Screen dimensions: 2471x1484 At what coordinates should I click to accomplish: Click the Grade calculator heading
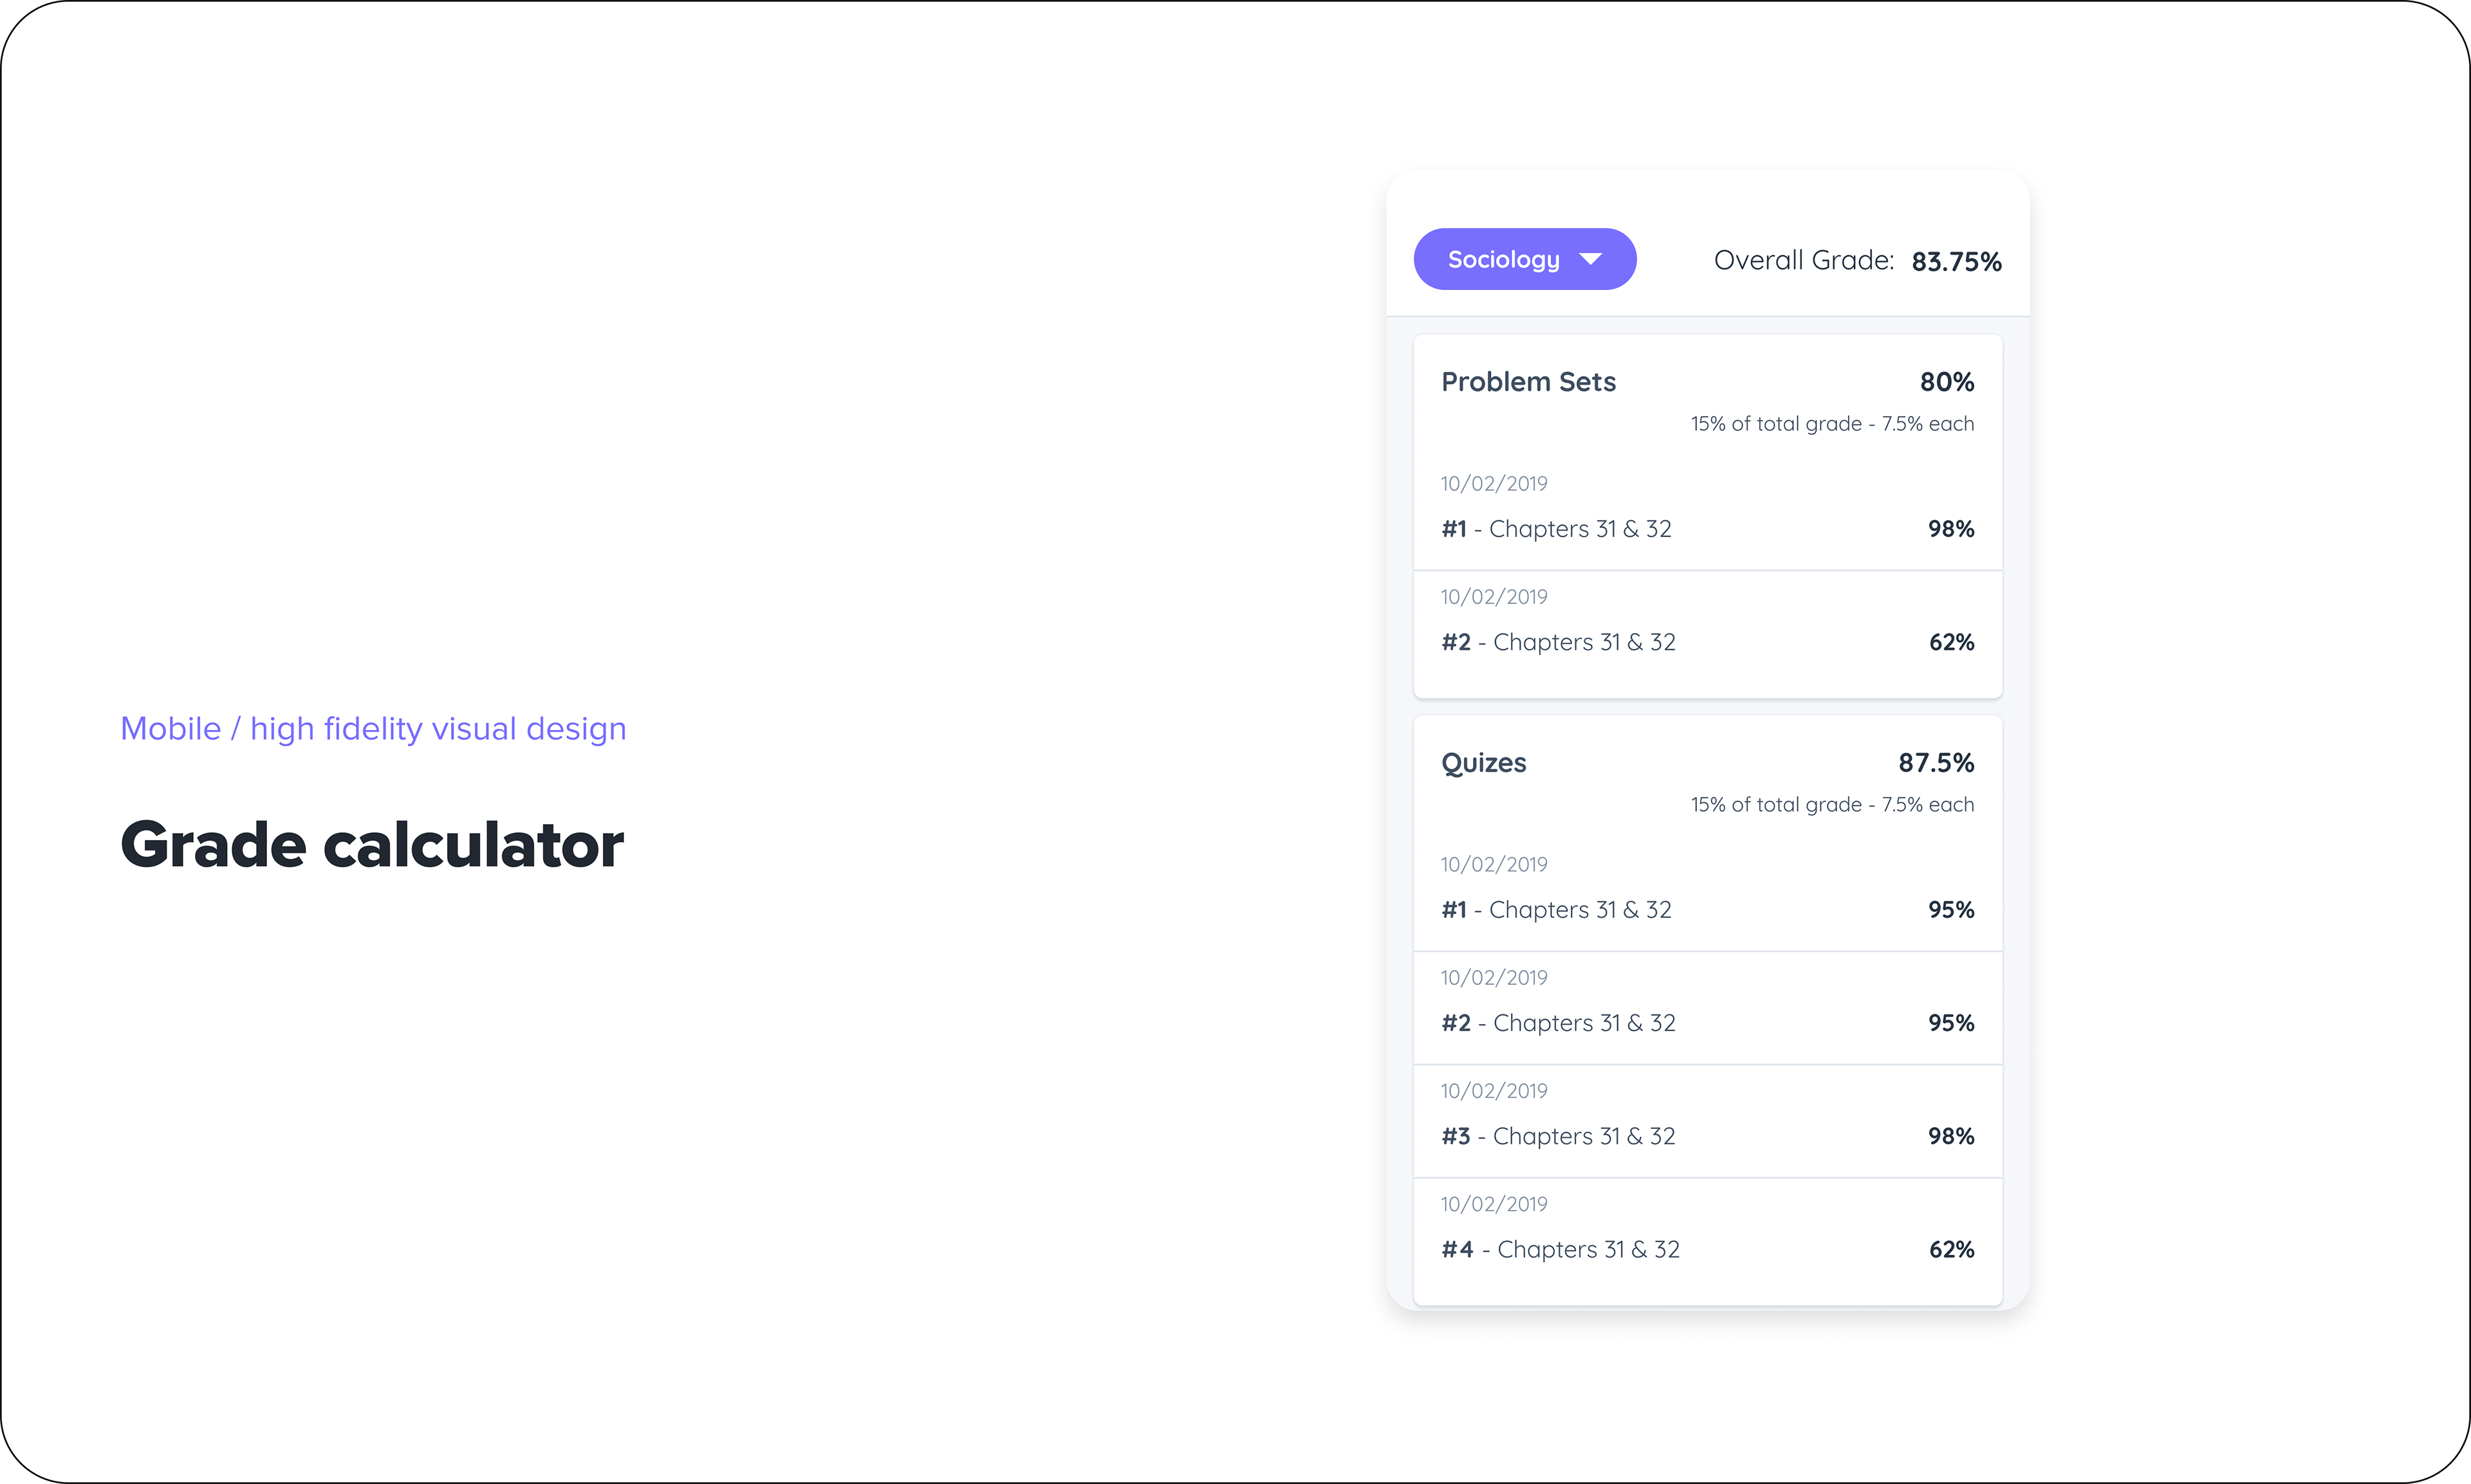(371, 845)
